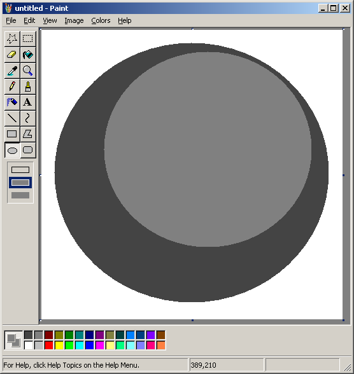Viewport: 354px width, 374px height.
Task: Open the Colors menu
Action: click(101, 20)
